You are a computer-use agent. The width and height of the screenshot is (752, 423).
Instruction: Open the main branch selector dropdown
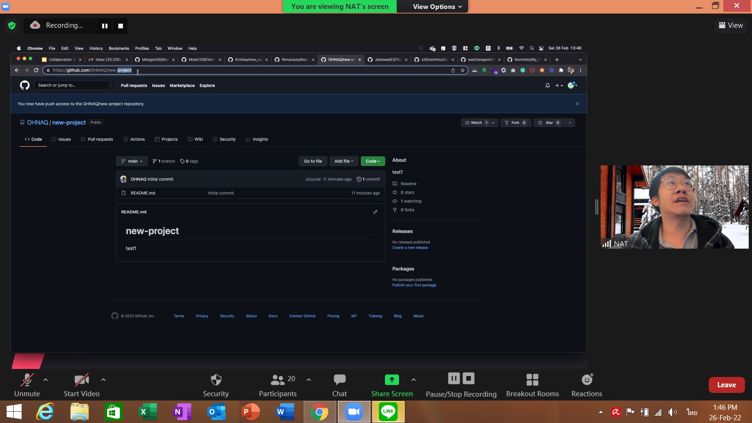point(132,161)
